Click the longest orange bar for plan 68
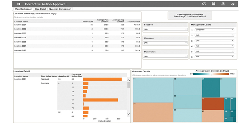Screen dimensions: 250x127 (102, 79)
